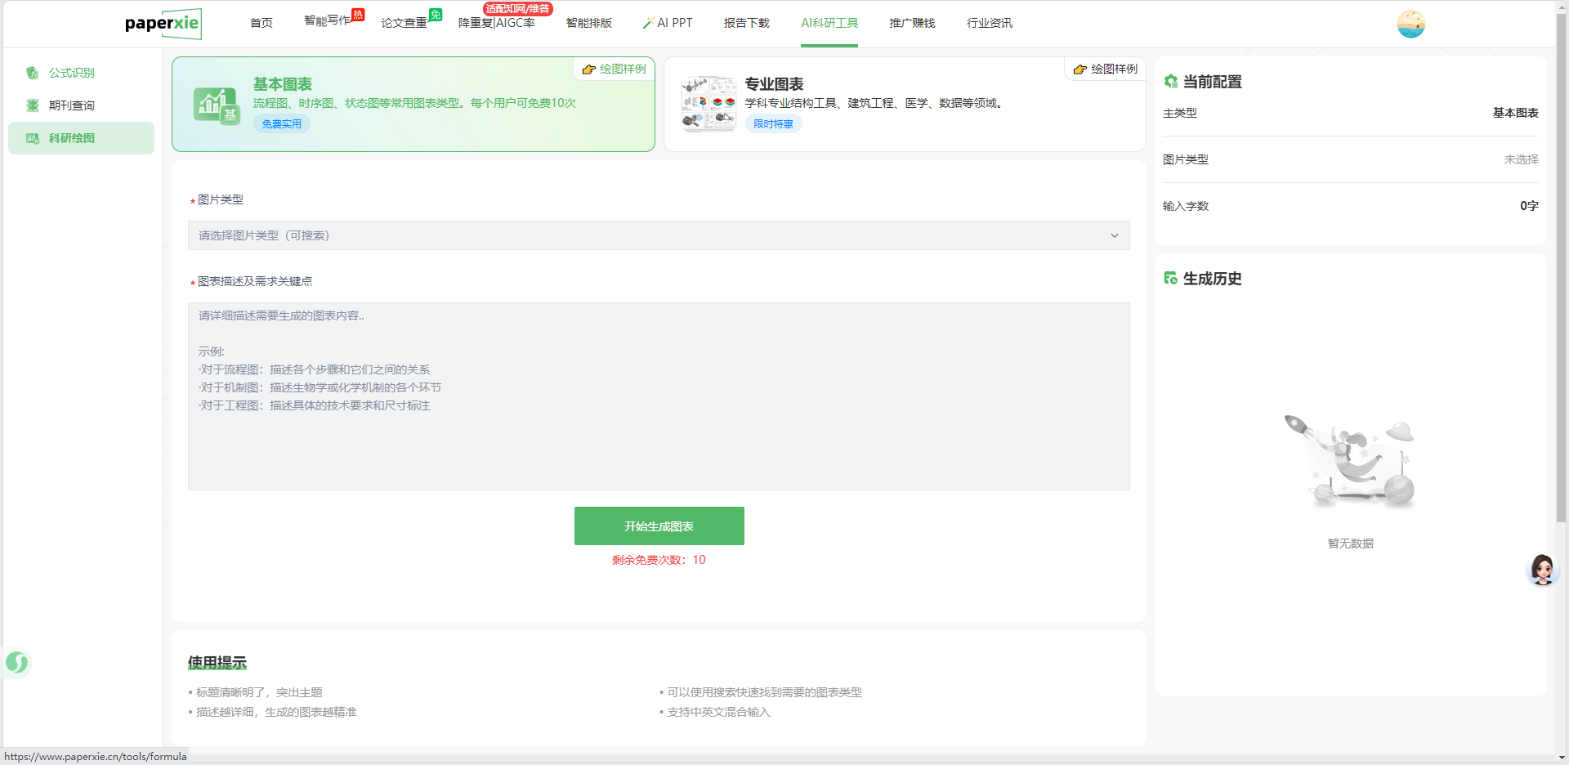Select the formula recognition sidebar icon
The width and height of the screenshot is (1569, 765).
pyautogui.click(x=33, y=73)
